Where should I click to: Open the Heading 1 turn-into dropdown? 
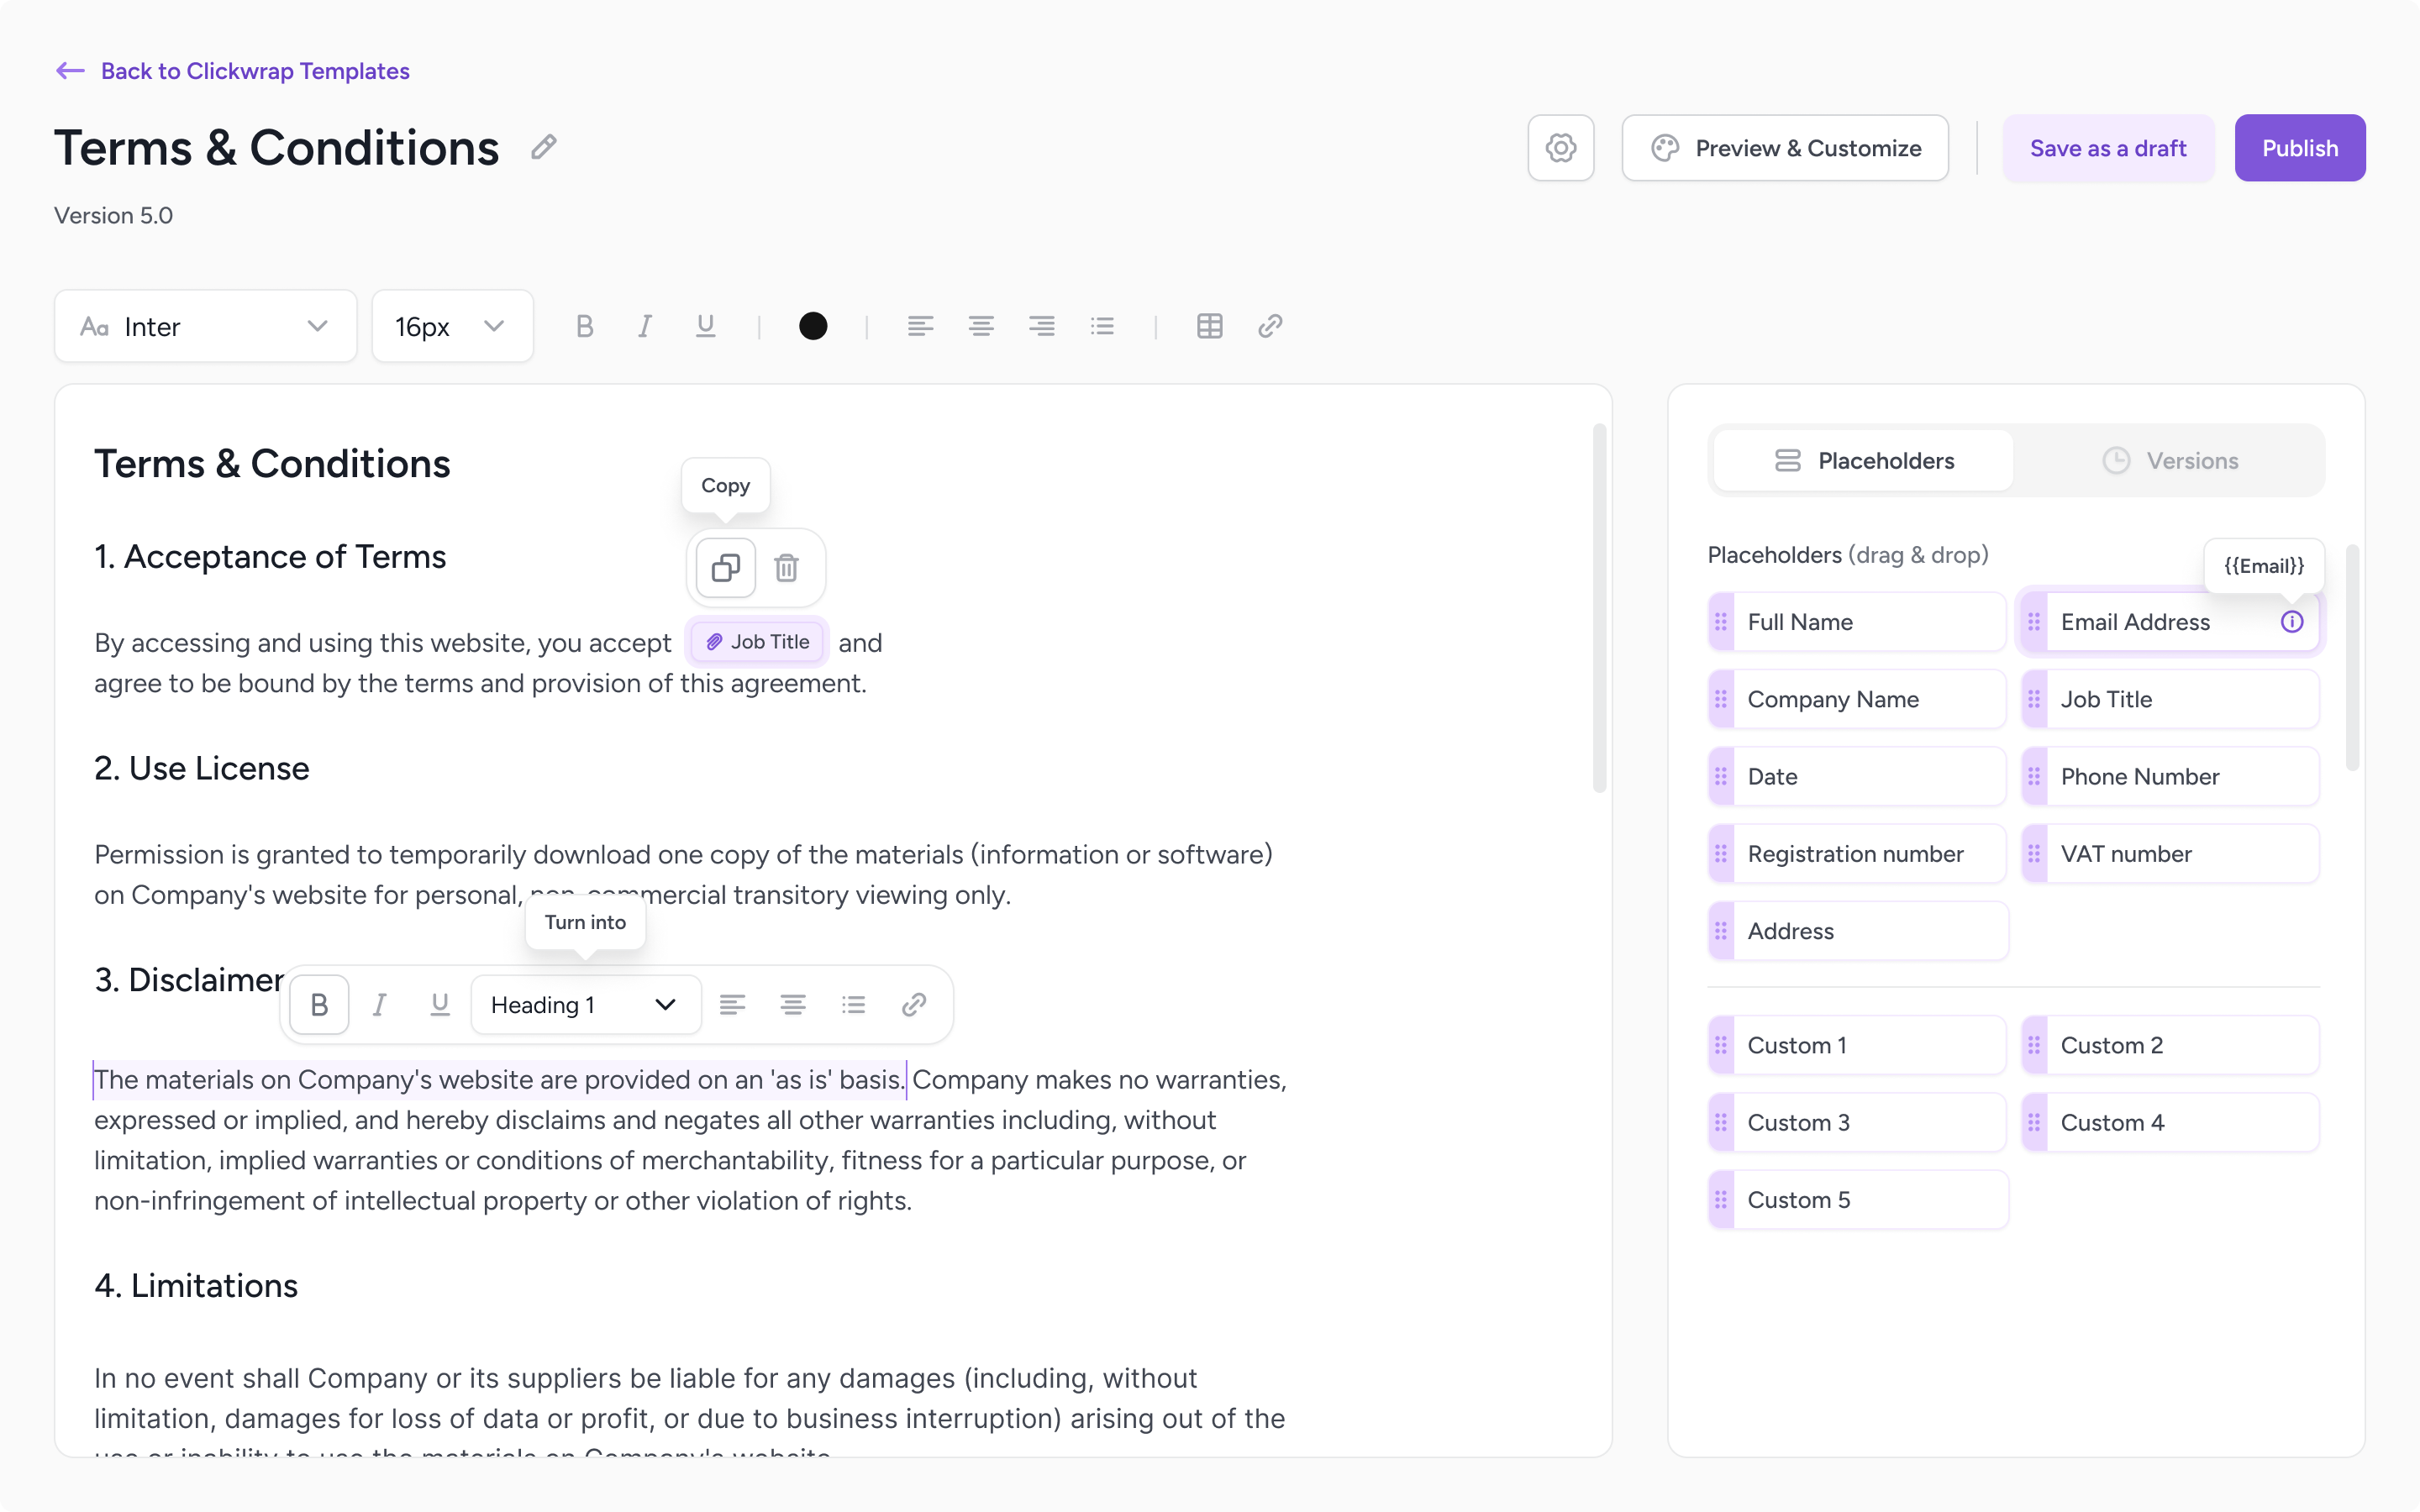click(584, 1004)
